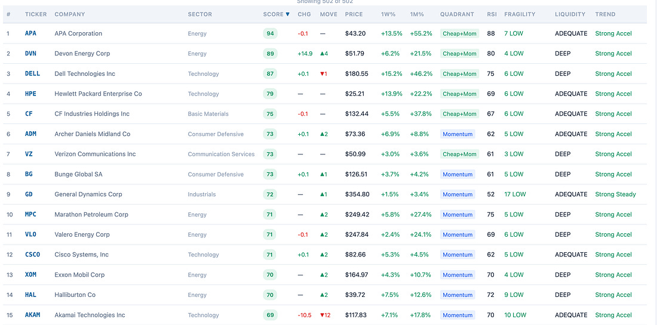
Task: Sort by the COMPANY column header
Action: tap(69, 14)
